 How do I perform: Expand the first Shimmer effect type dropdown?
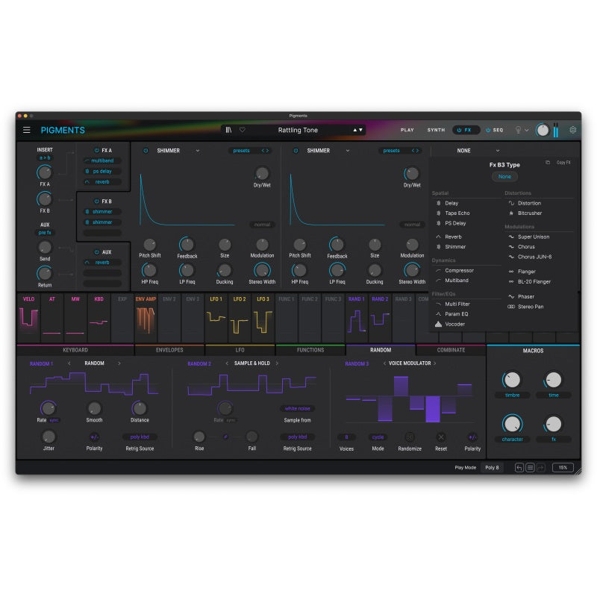point(198,151)
